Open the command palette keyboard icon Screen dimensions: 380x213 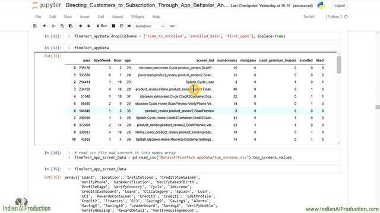click(172, 26)
